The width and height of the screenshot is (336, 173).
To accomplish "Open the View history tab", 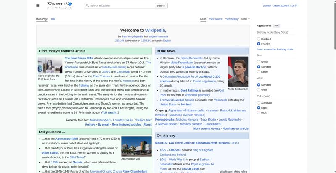I will 231,19.
